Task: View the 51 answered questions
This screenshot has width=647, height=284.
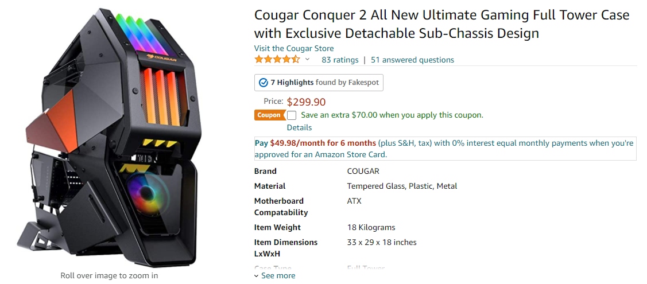Action: (412, 60)
